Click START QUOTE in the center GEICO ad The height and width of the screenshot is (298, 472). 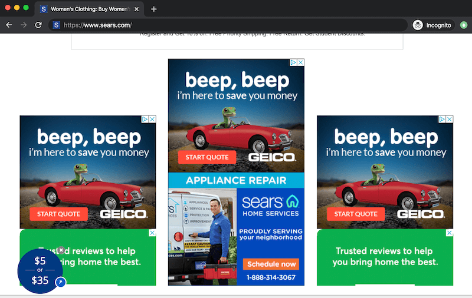coord(207,157)
